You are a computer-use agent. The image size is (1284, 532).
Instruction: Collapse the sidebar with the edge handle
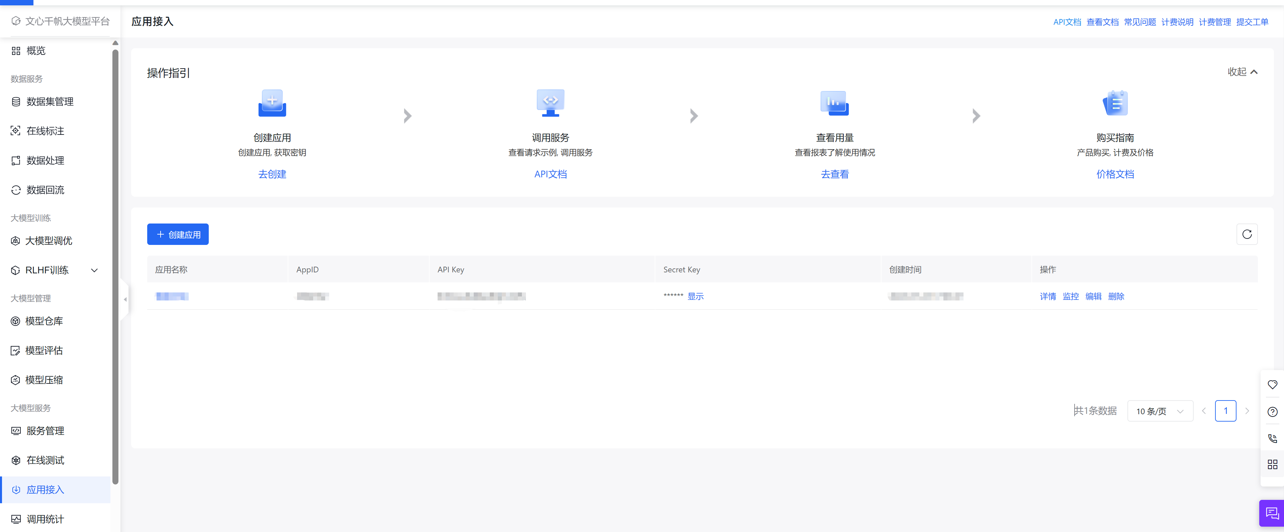pyautogui.click(x=125, y=299)
